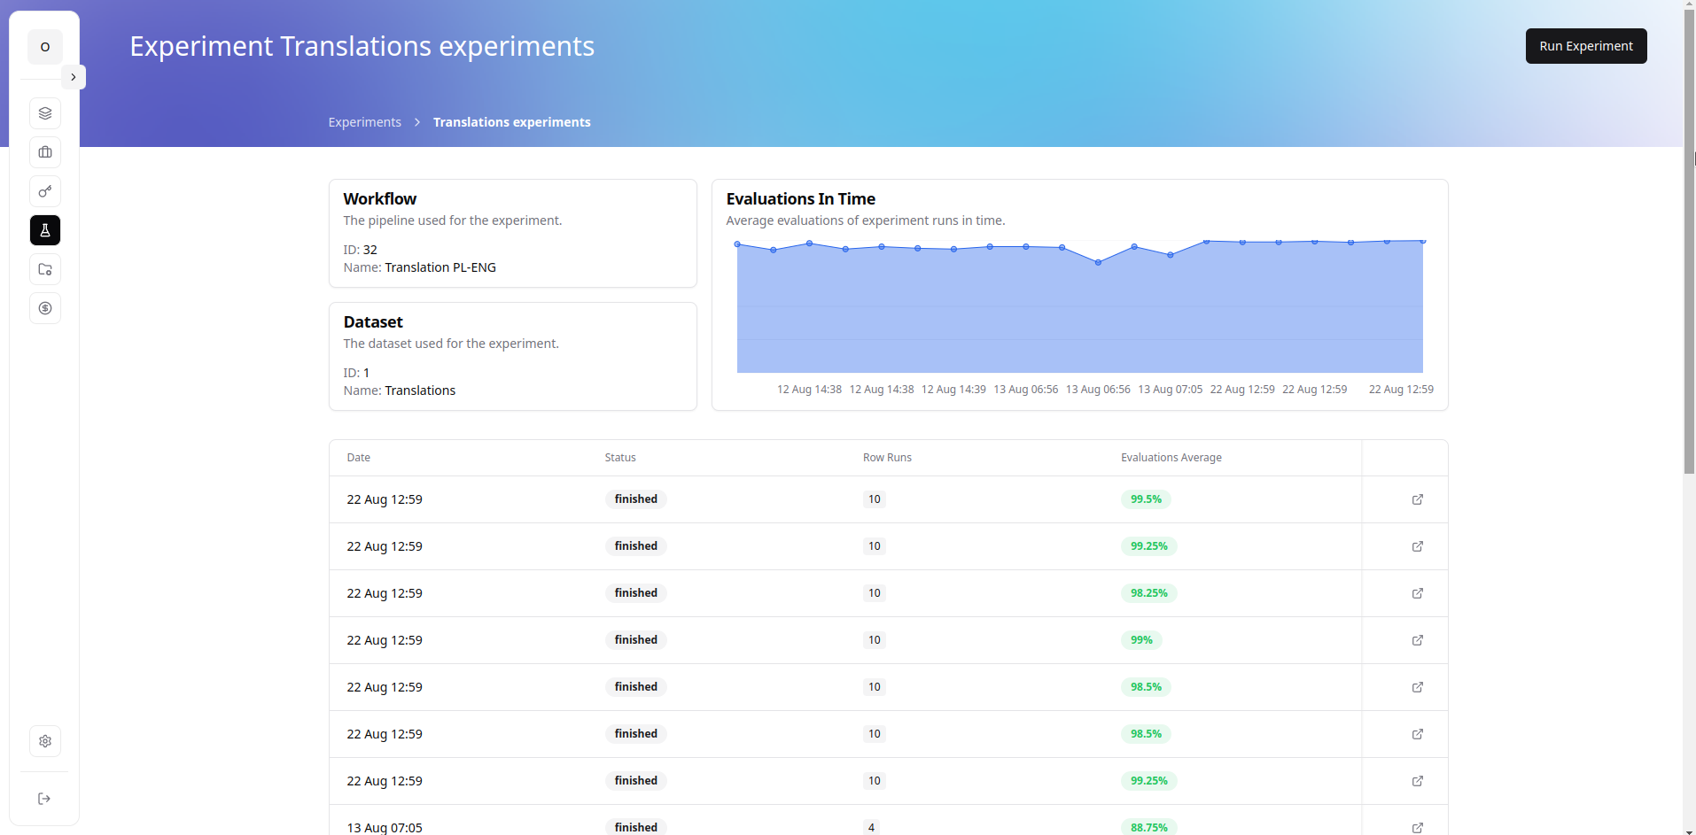Open run details for 98.25% row
The image size is (1696, 835).
coord(1418,593)
